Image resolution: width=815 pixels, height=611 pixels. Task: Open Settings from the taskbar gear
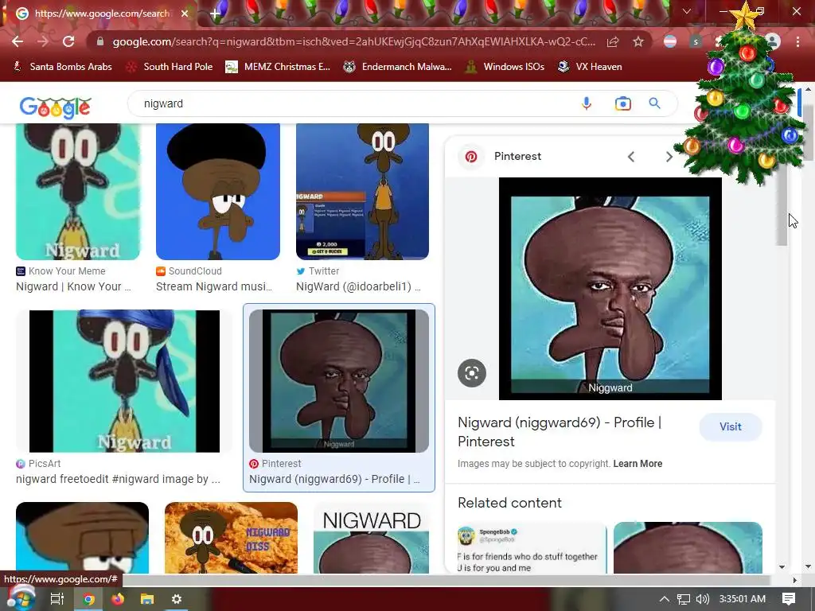pos(177,599)
